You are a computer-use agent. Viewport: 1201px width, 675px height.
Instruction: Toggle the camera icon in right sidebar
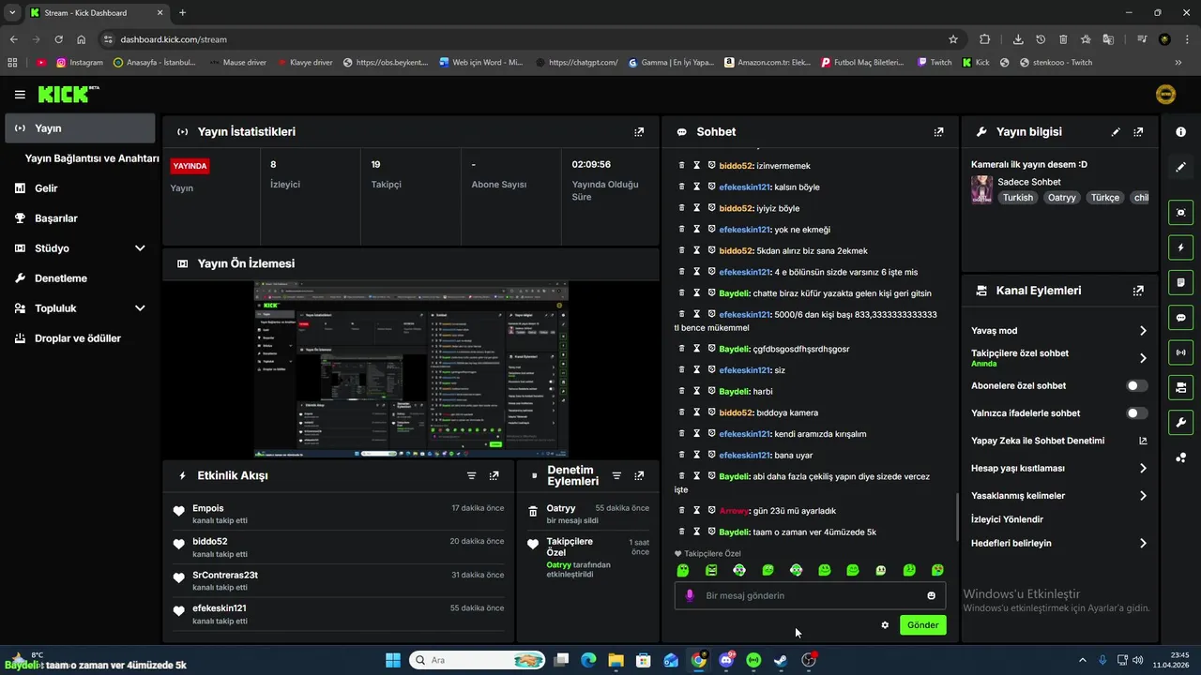(x=1181, y=387)
